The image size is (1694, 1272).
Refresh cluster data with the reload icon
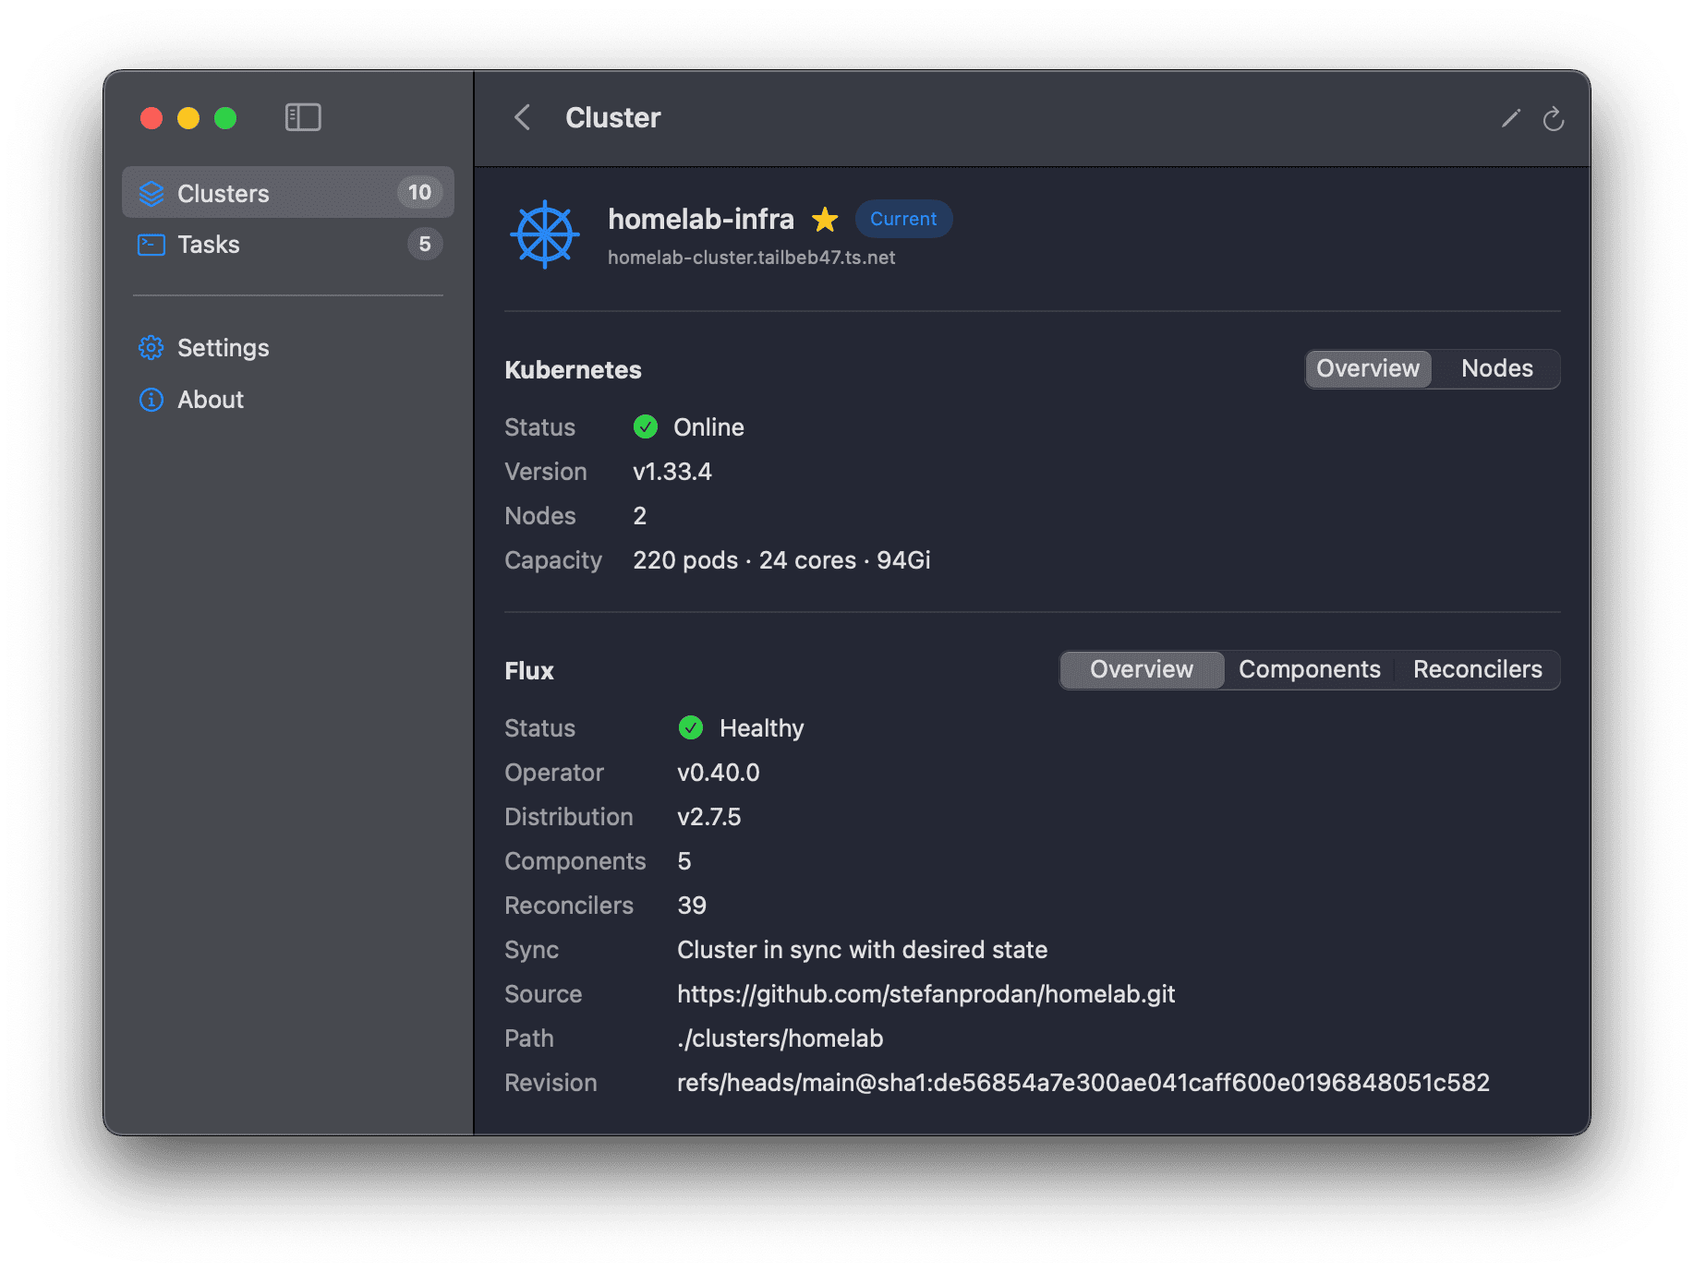1554,119
